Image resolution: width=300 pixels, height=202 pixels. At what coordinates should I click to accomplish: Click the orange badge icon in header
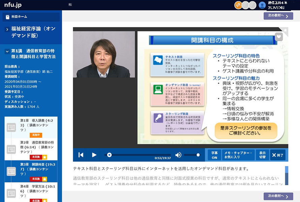238,5
